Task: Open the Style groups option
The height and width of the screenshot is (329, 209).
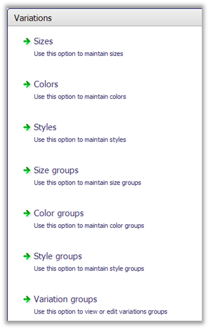Action: 58,256
